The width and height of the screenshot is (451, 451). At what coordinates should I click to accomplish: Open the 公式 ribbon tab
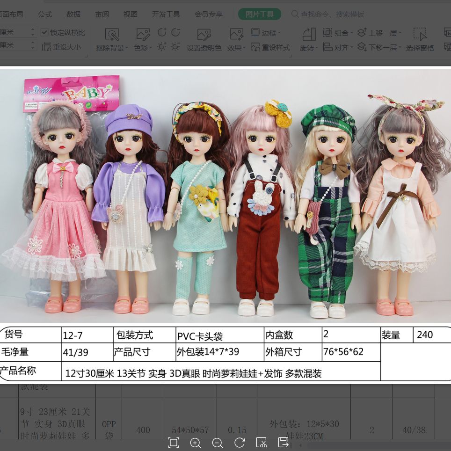(x=45, y=14)
